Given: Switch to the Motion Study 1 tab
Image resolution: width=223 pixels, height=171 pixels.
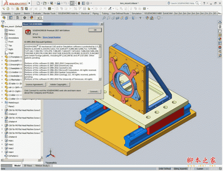Looking at the screenshot, I should (x=42, y=165).
